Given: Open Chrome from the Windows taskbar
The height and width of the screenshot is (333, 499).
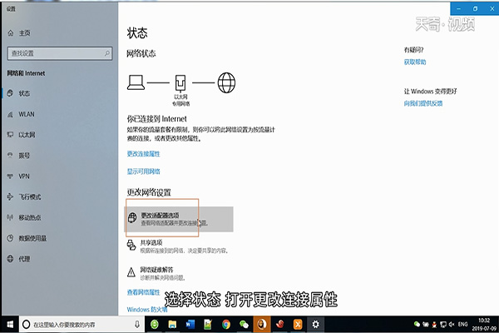Looking at the screenshot, I should pyautogui.click(x=225, y=324).
